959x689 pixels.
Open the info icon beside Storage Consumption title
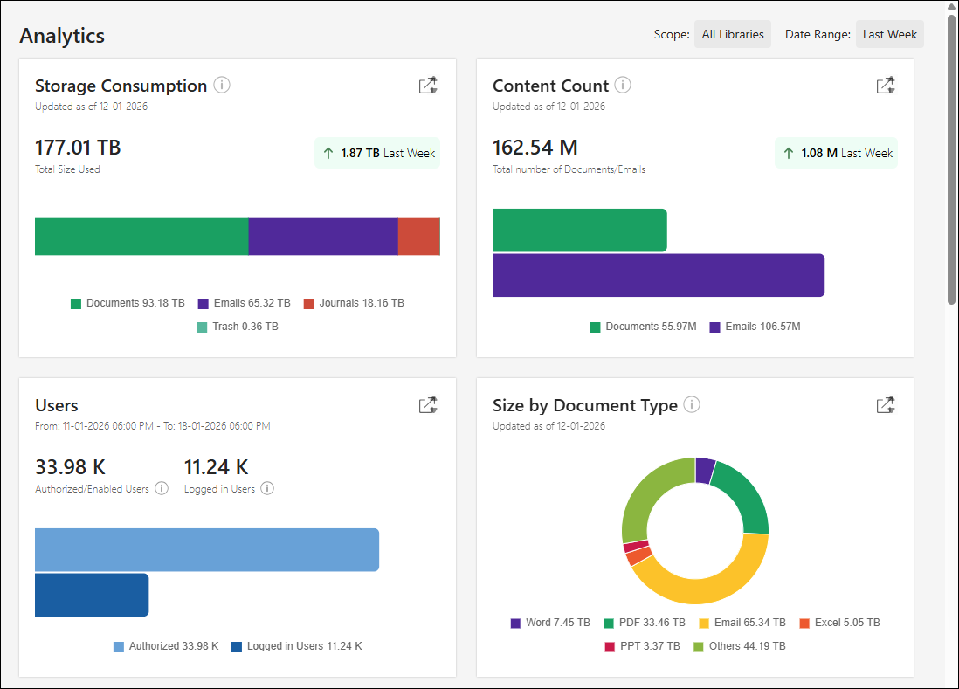click(x=222, y=85)
